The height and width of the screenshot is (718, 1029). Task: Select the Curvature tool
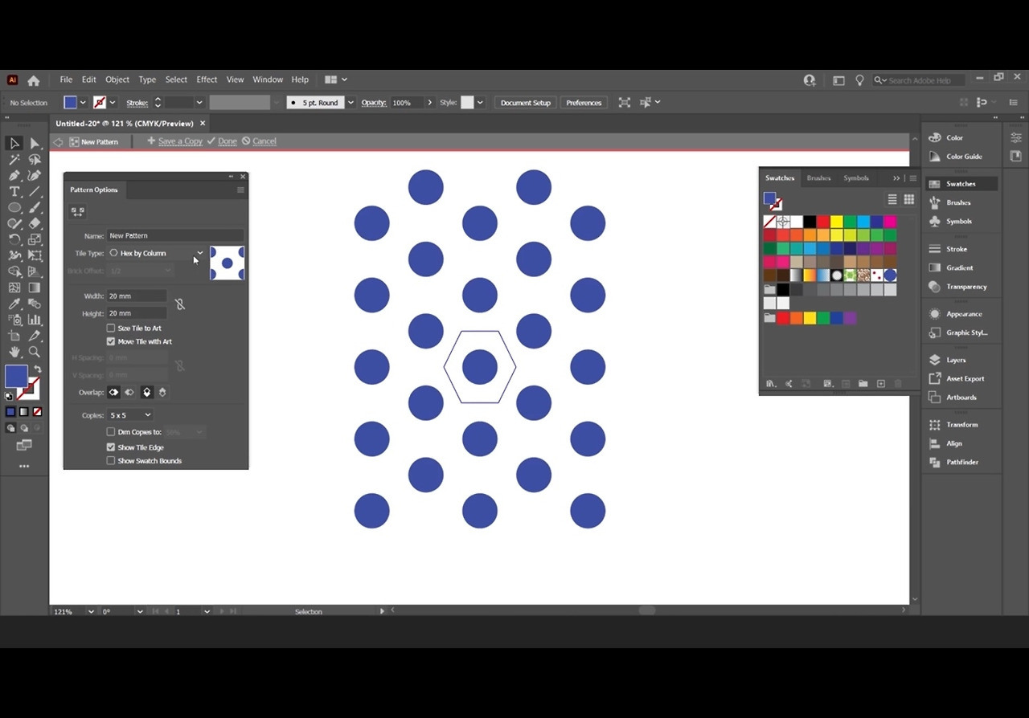pyautogui.click(x=35, y=175)
